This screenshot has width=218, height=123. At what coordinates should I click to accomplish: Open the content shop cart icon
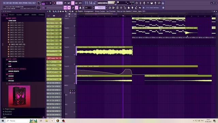pyautogui.click(x=144, y=8)
